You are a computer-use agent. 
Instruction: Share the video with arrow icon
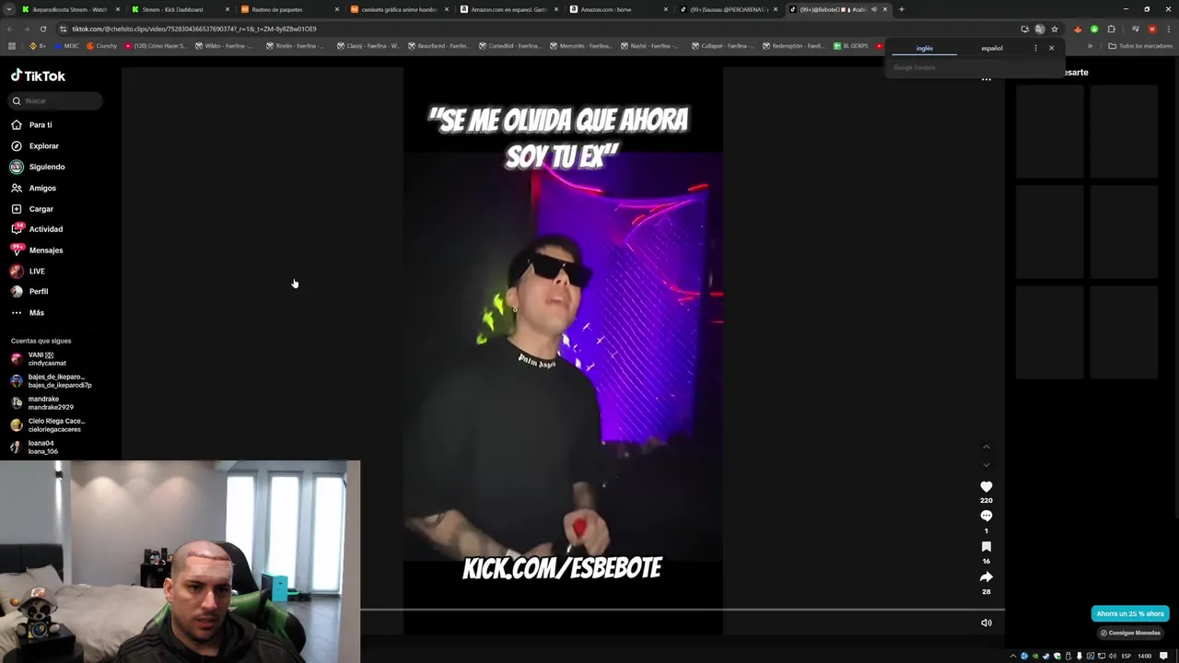point(986,576)
